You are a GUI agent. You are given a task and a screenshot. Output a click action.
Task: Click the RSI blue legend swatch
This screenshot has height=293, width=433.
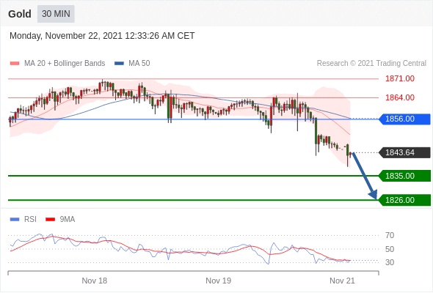click(x=15, y=220)
